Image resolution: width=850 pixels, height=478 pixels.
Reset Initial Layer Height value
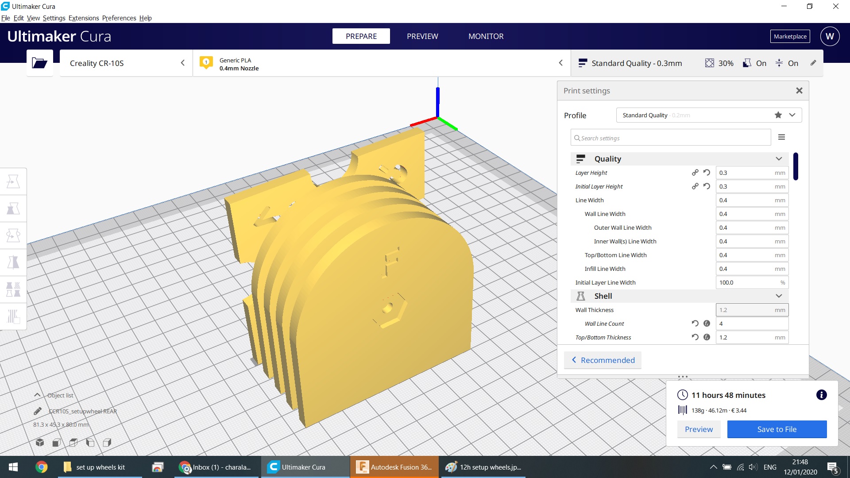click(707, 186)
